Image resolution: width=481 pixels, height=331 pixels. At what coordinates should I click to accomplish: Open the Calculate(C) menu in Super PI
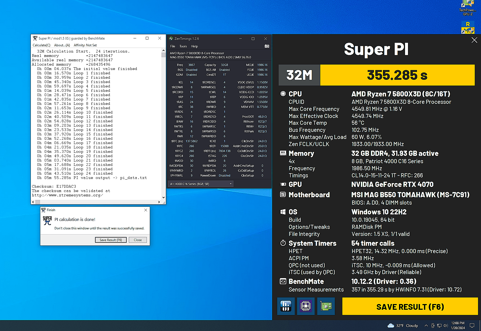click(41, 45)
